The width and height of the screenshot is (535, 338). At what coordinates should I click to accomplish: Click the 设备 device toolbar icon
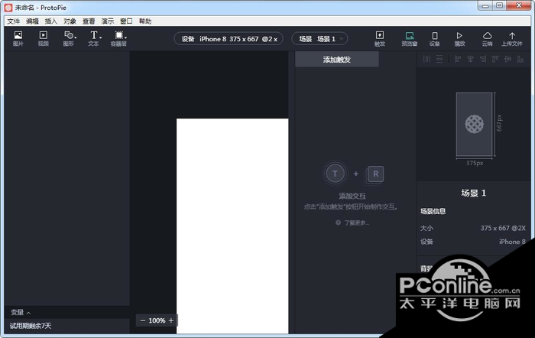435,38
